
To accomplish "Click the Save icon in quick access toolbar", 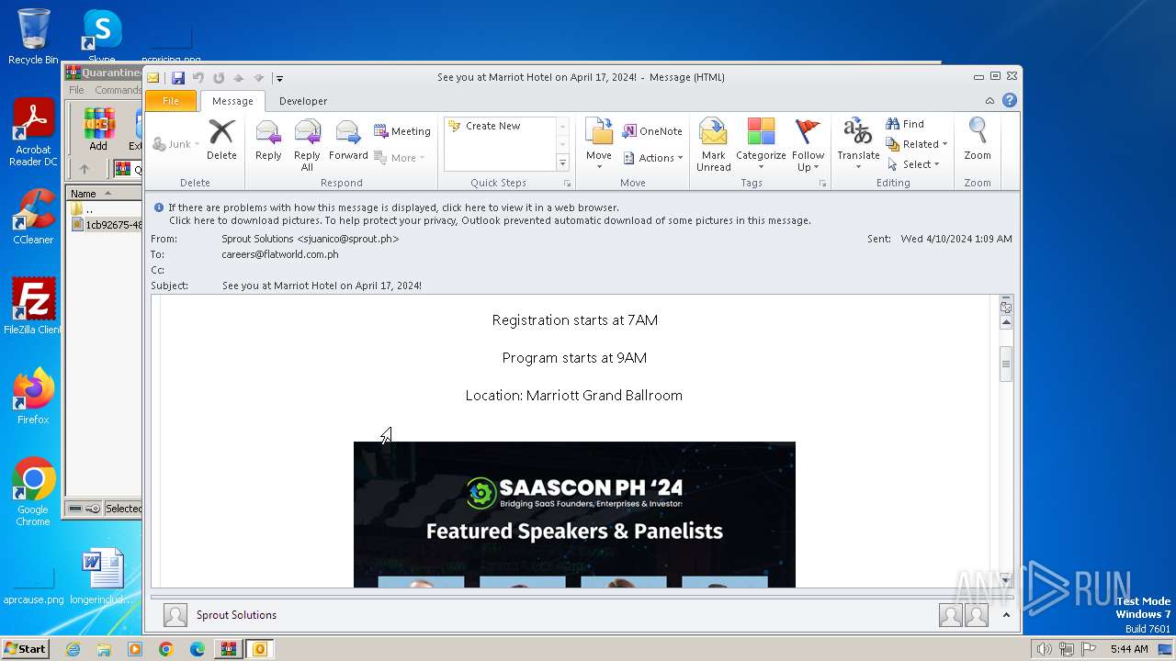I will pyautogui.click(x=178, y=78).
